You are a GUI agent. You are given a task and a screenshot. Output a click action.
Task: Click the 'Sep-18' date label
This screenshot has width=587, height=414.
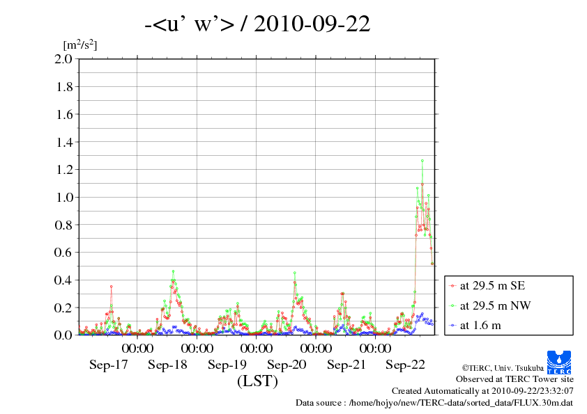167,365
